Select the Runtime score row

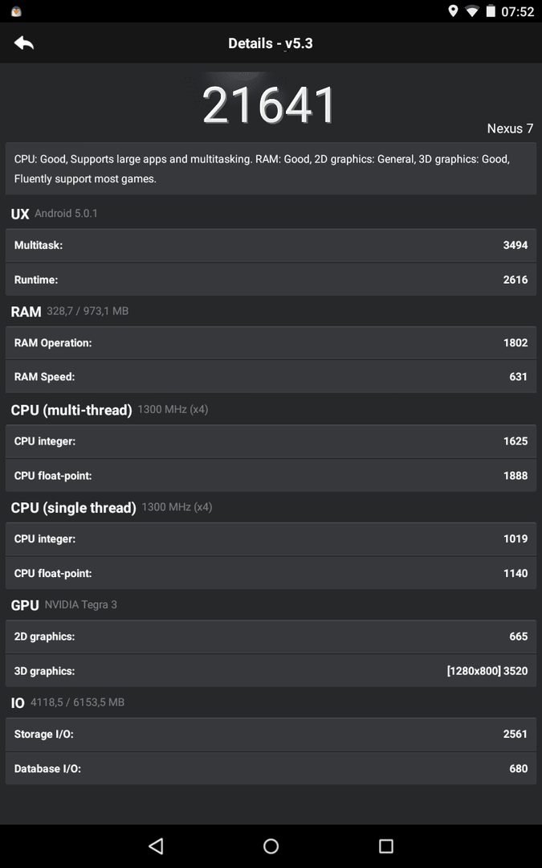tap(271, 280)
